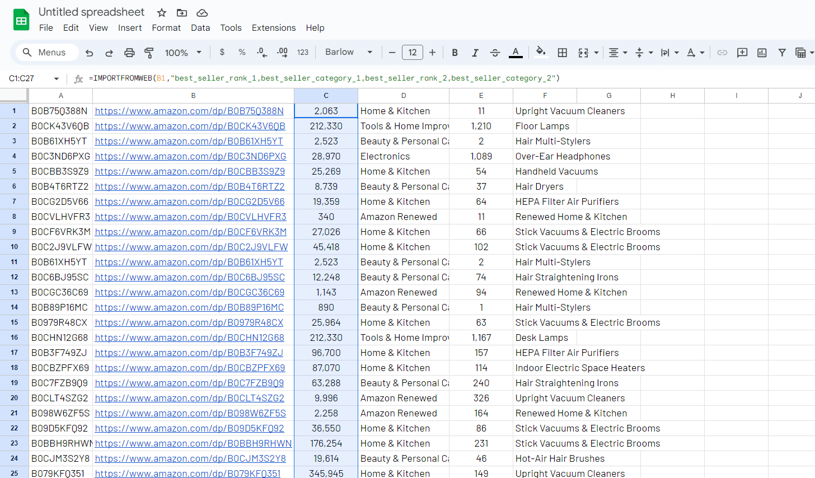This screenshot has width=815, height=478.
Task: Open the Extensions menu
Action: tap(273, 28)
